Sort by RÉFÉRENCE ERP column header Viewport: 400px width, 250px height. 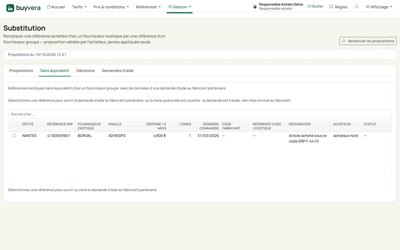[x=60, y=124]
